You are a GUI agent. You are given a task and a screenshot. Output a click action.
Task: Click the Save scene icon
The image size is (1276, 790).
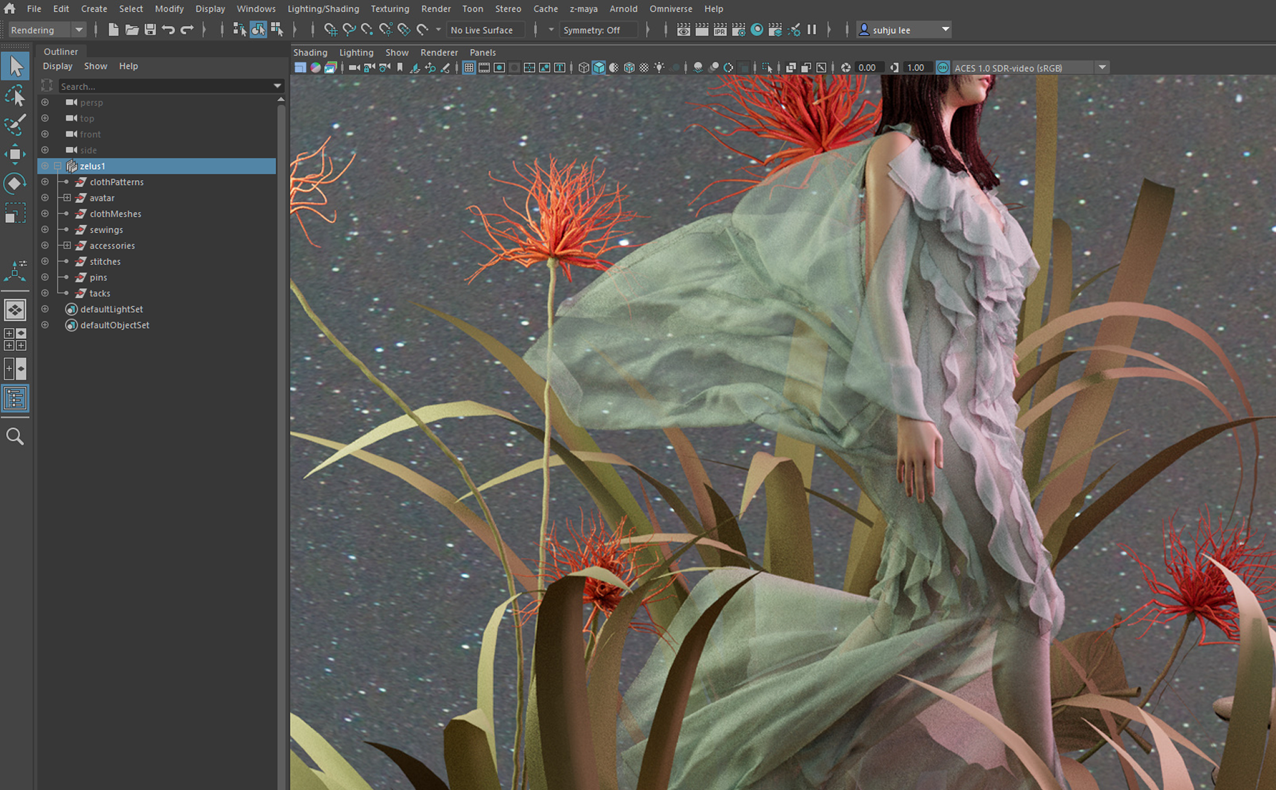click(150, 30)
